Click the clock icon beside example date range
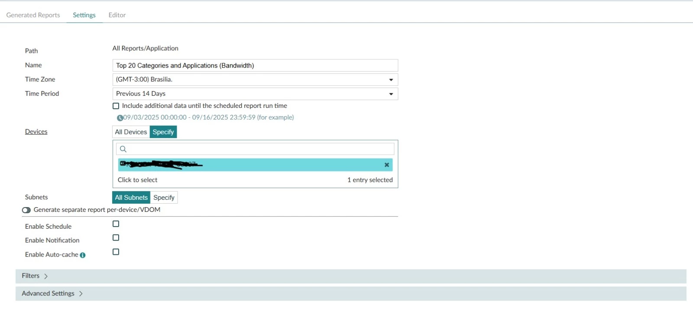 coord(120,118)
